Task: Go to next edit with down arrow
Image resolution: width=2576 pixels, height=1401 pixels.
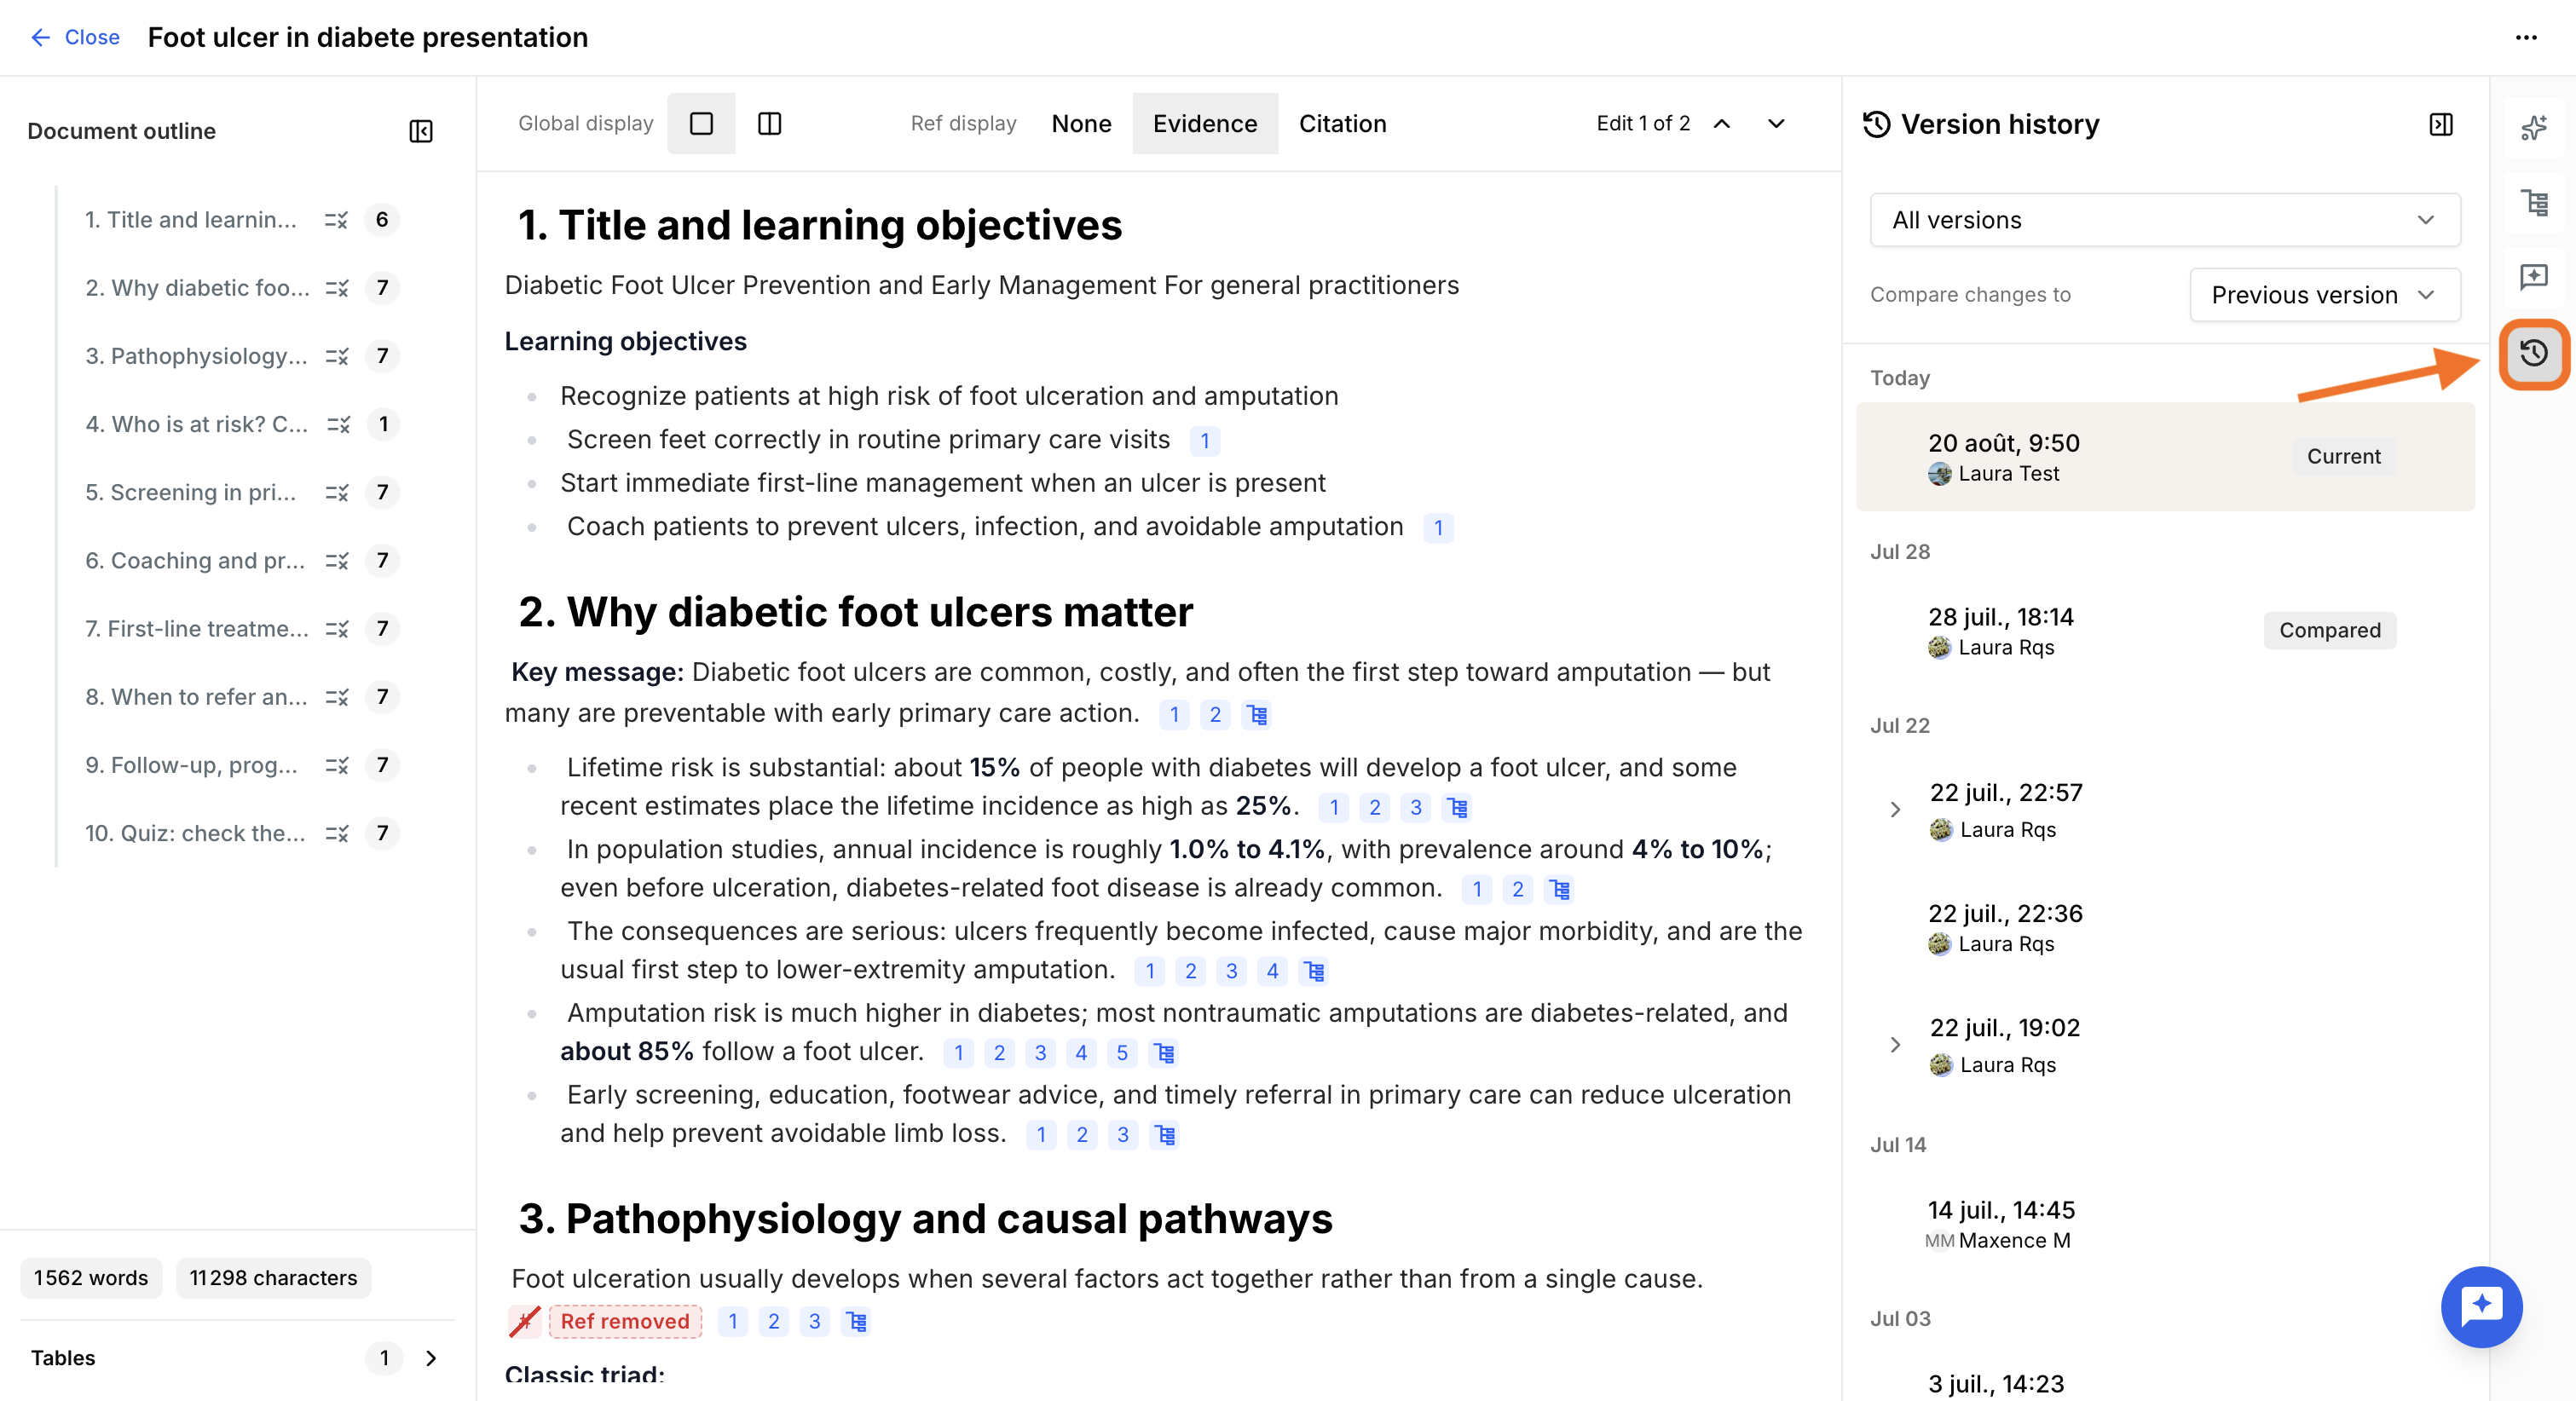Action: pyautogui.click(x=1776, y=123)
